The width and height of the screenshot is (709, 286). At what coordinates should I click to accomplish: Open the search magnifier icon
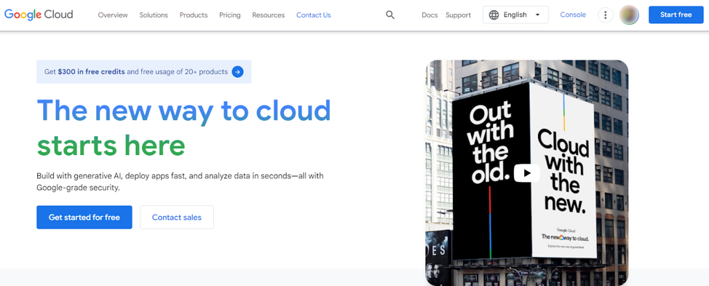coord(390,15)
